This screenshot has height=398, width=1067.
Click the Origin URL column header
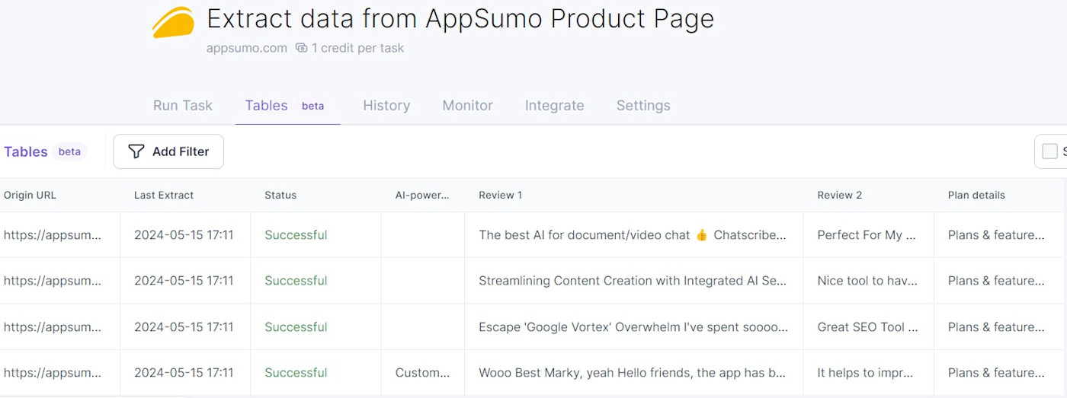30,195
